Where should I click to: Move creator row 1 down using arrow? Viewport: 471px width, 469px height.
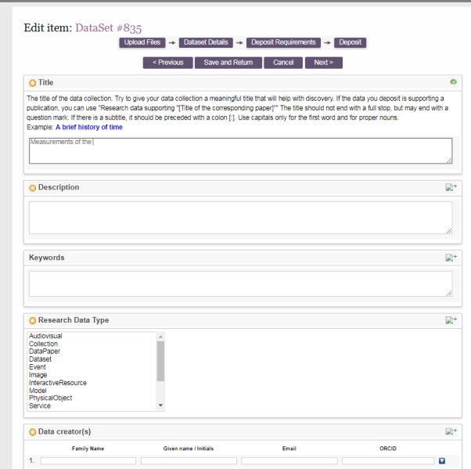[442, 460]
